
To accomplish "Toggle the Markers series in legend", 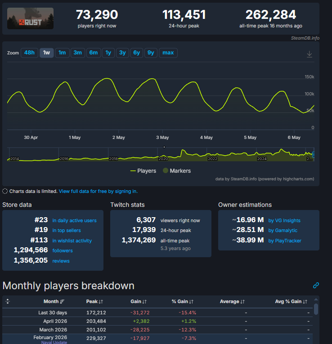I will 177,171.
